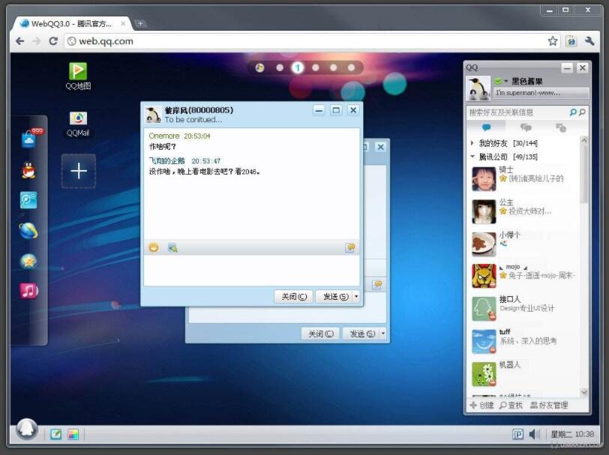Click the friend list scrollbar down arrow
The height and width of the screenshot is (455, 609).
click(583, 392)
